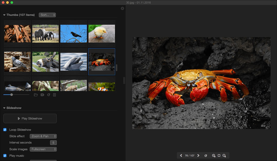Screen dimensions: 277x161
Task: Click the list view icon below thumbnails
Action: (54, 95)
